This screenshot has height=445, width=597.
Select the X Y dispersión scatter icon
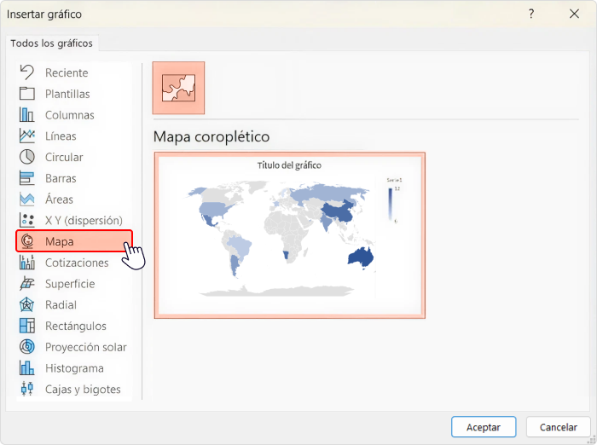click(x=27, y=220)
